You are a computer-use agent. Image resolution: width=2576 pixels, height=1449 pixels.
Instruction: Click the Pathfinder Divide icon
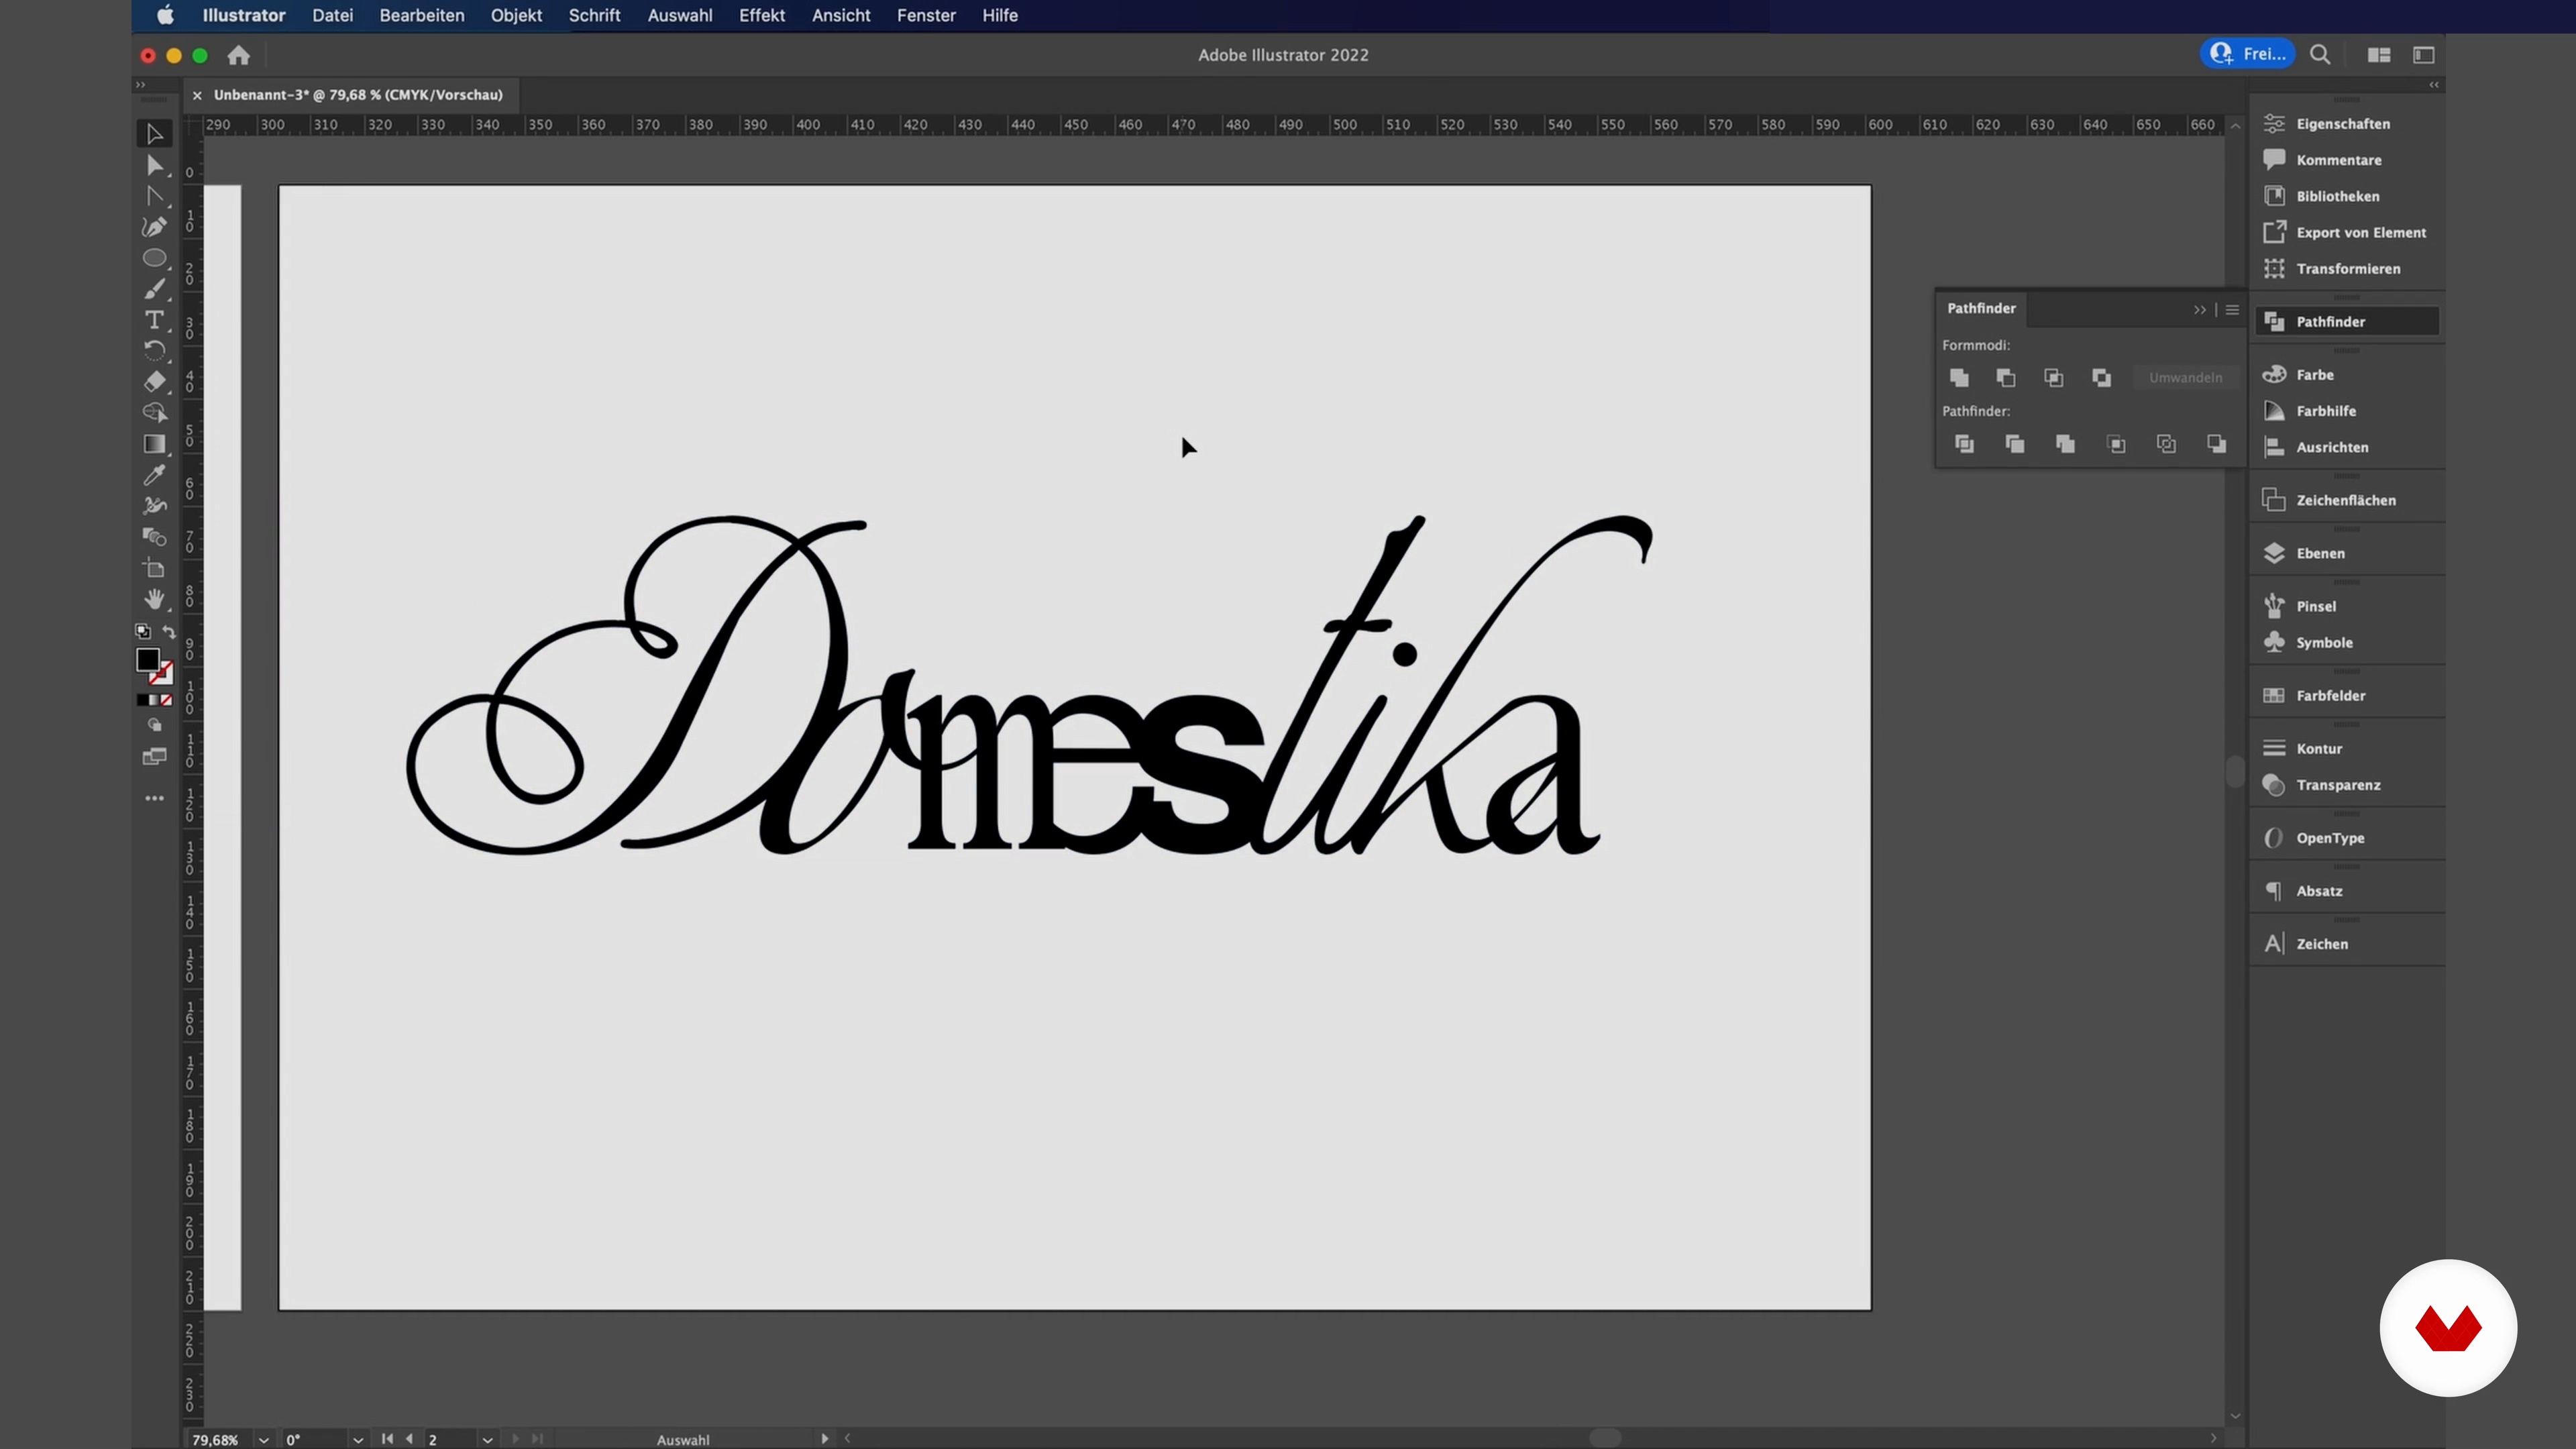(x=1964, y=444)
